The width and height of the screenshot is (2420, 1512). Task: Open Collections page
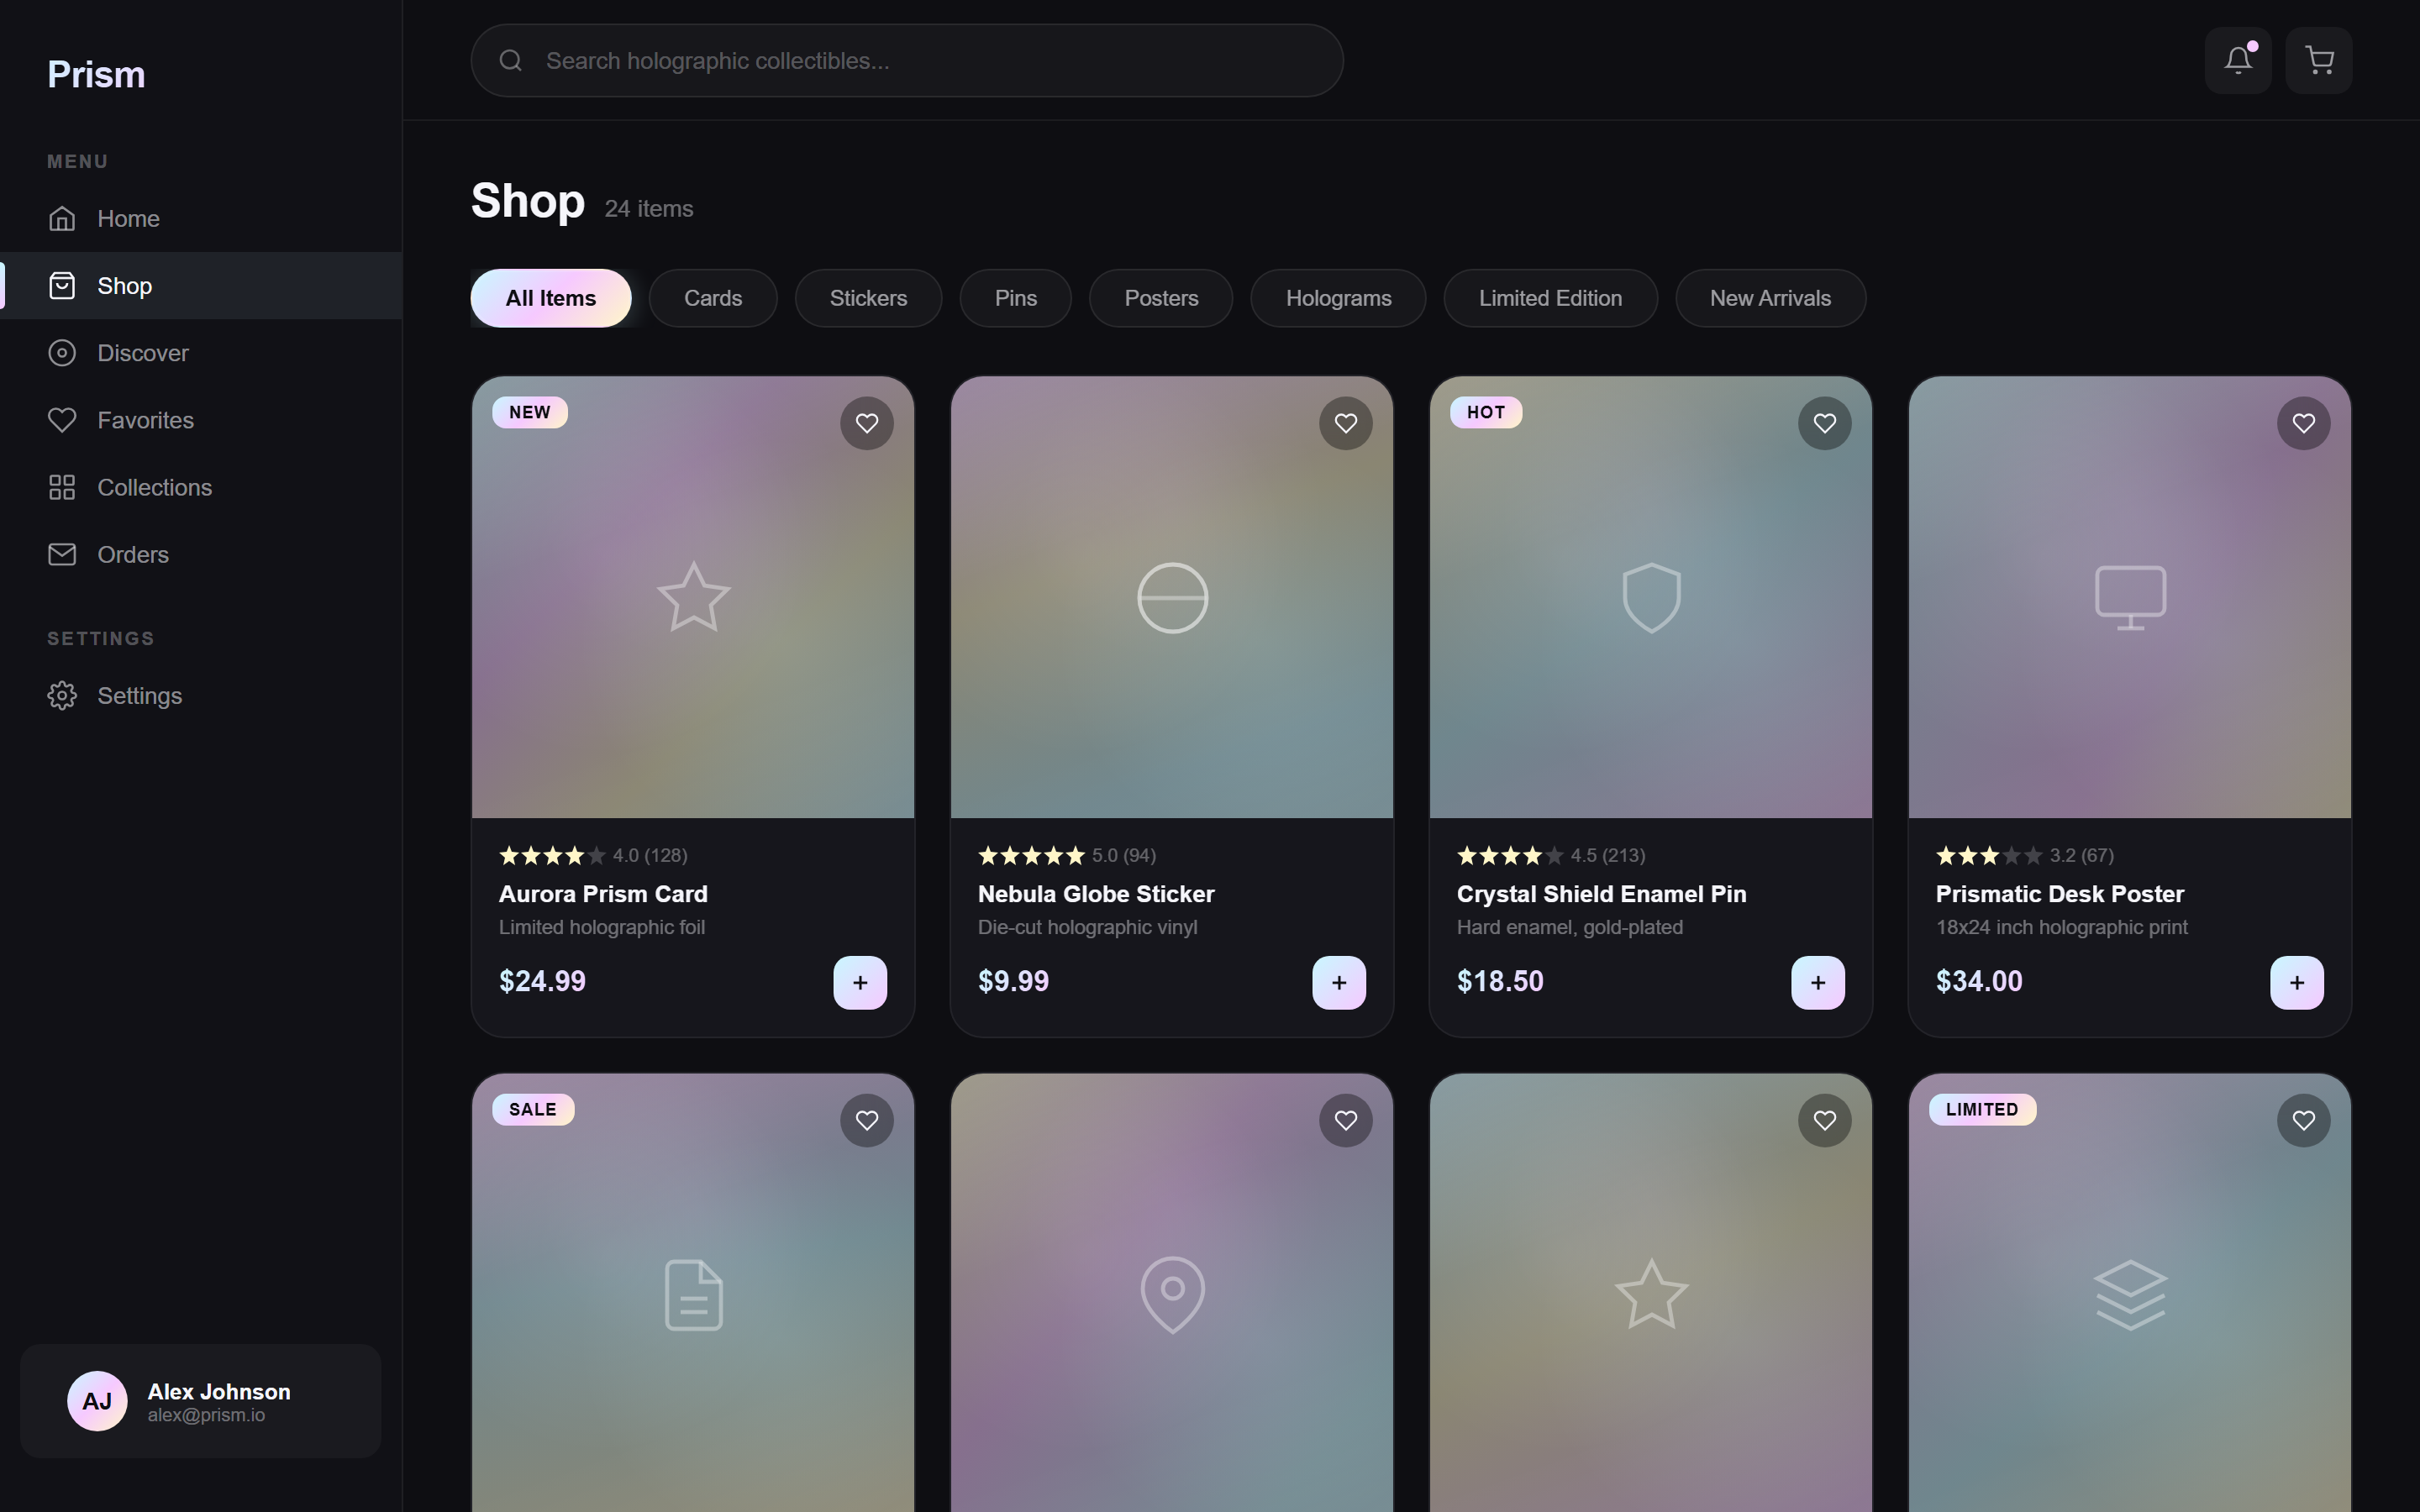(x=201, y=487)
